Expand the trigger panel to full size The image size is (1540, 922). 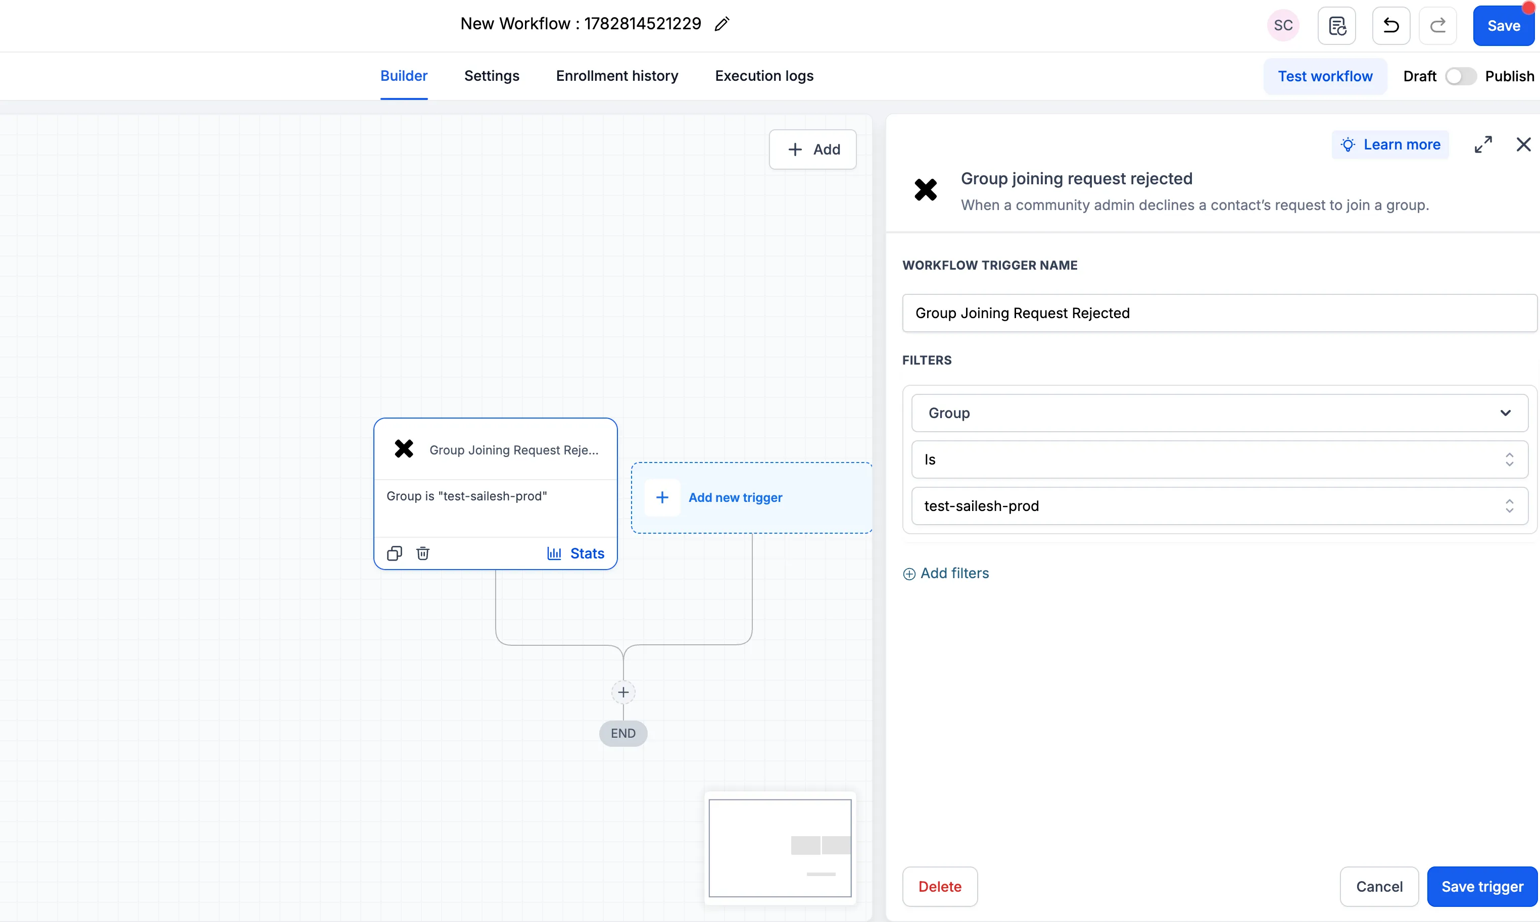point(1483,145)
